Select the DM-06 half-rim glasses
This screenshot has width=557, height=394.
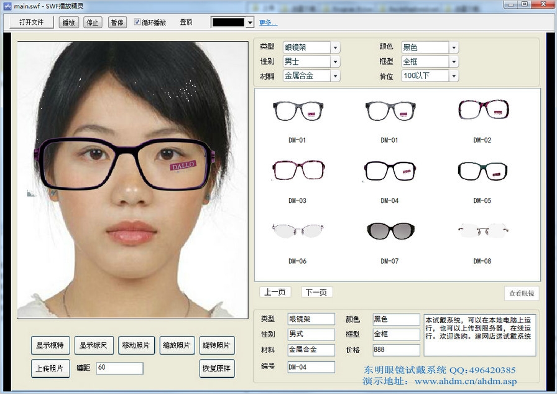tap(297, 231)
